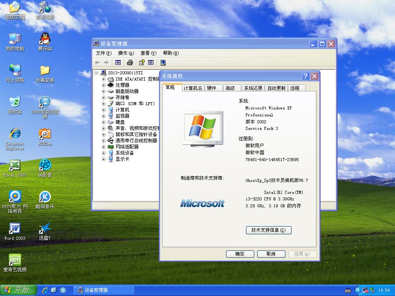The height and width of the screenshot is (296, 395).
Task: Open the 帮助(H) menu
Action: point(171,53)
